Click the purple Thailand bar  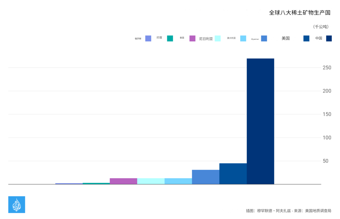coord(123,181)
